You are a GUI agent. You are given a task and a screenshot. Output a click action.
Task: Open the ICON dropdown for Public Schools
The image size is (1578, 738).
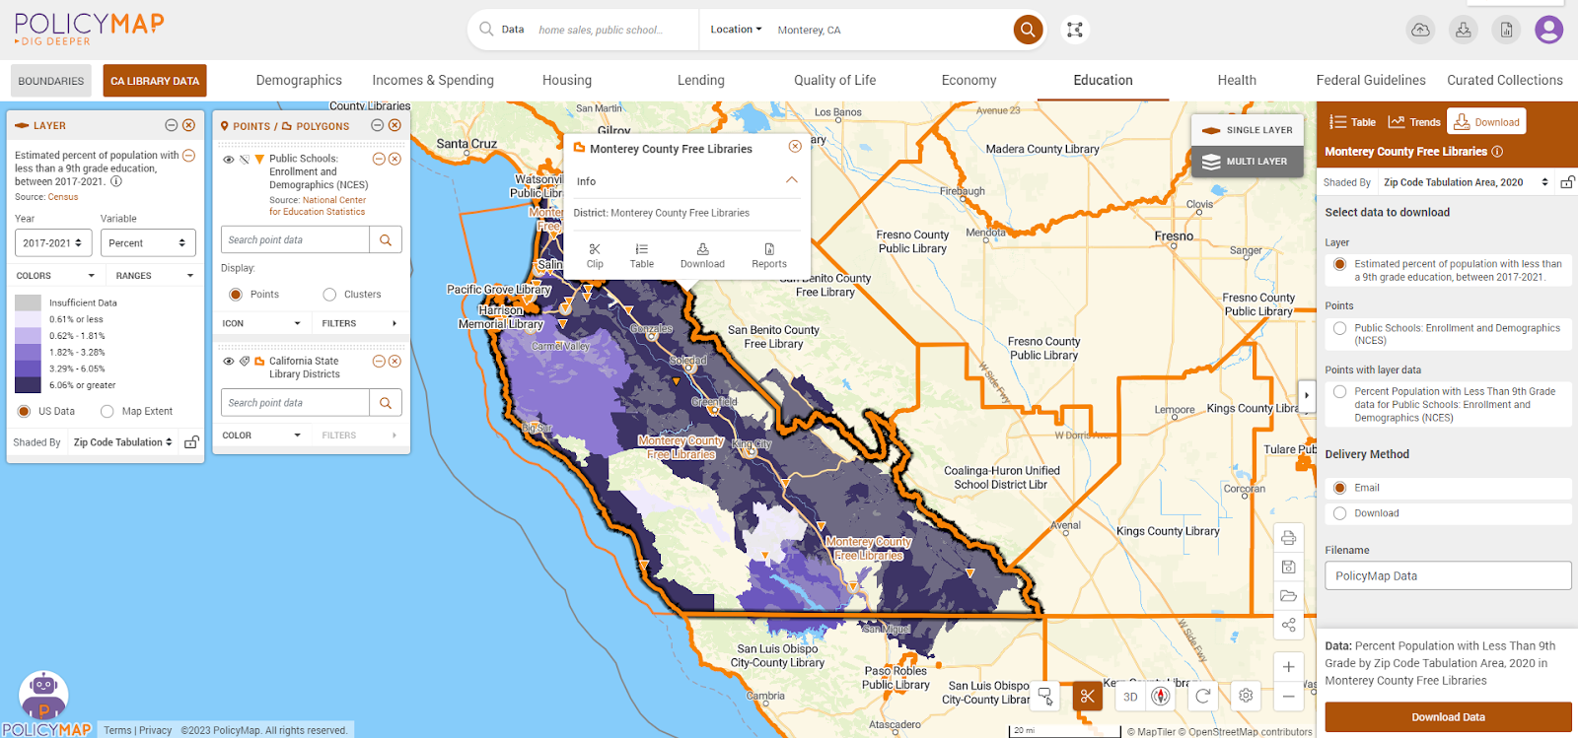tap(261, 323)
